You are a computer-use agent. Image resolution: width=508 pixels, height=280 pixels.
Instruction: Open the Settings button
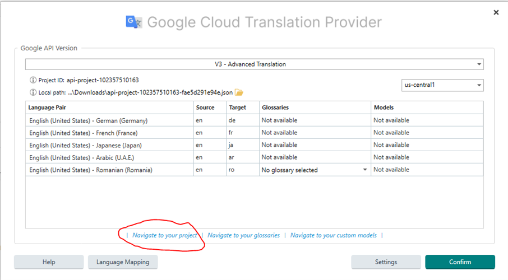[386, 262]
